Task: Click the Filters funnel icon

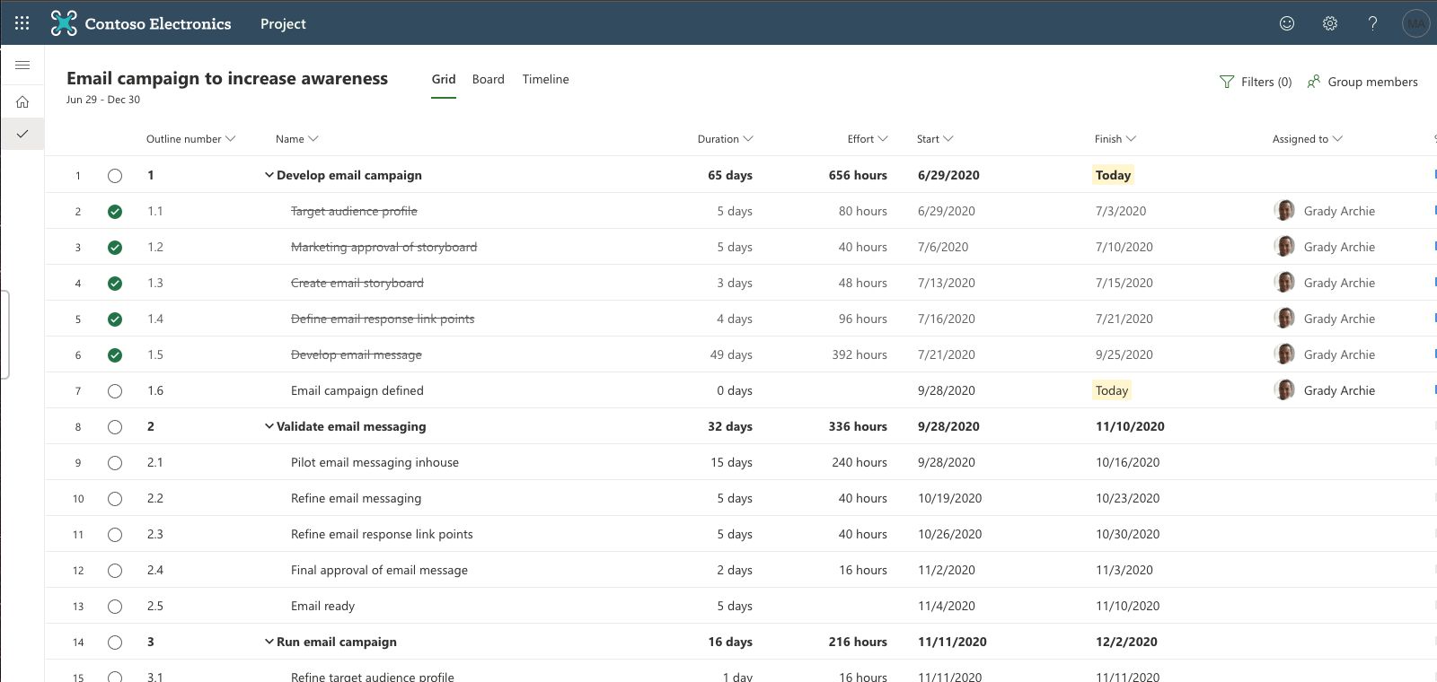Action: [1227, 82]
